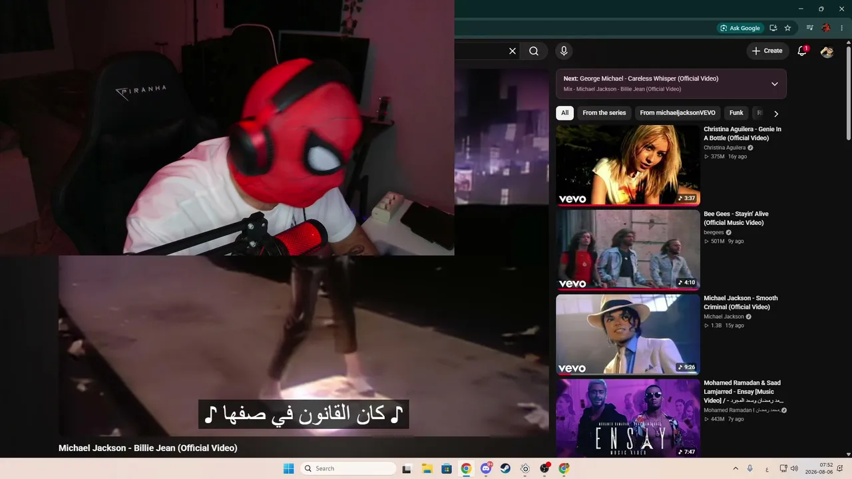The height and width of the screenshot is (479, 852).
Task: Open the Chrome icon at taskbar's end
Action: coord(564,468)
